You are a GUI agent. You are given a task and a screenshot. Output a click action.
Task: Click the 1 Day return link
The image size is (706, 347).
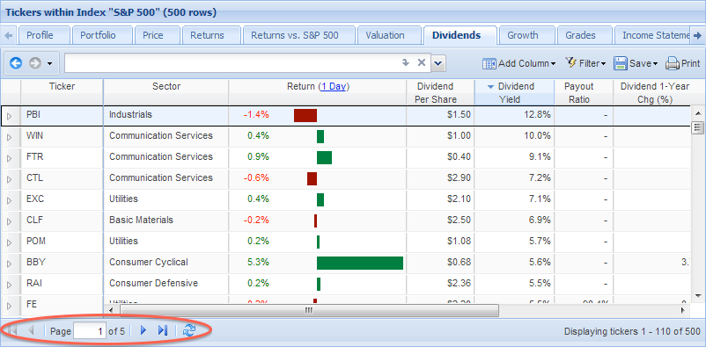point(335,86)
